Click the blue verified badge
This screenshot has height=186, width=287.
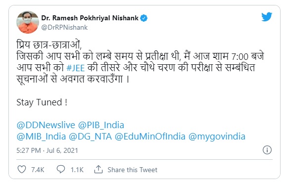[x=143, y=18]
